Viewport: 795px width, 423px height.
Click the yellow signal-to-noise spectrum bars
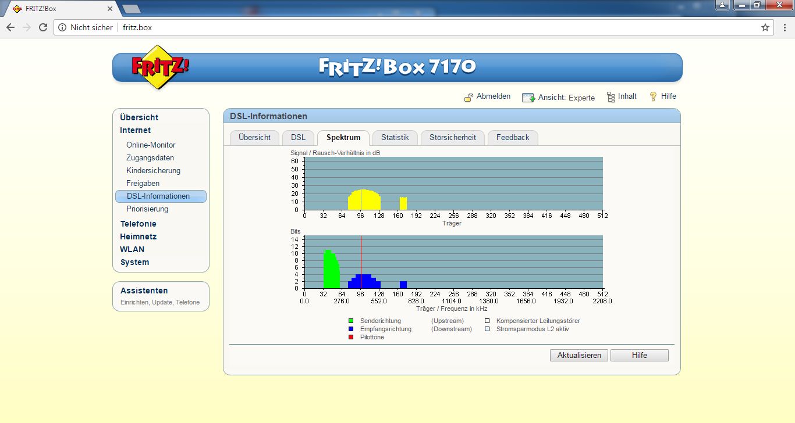coord(364,200)
